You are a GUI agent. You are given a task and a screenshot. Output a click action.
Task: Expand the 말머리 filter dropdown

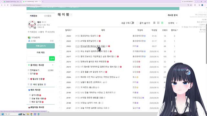pyautogui.click(x=69, y=30)
